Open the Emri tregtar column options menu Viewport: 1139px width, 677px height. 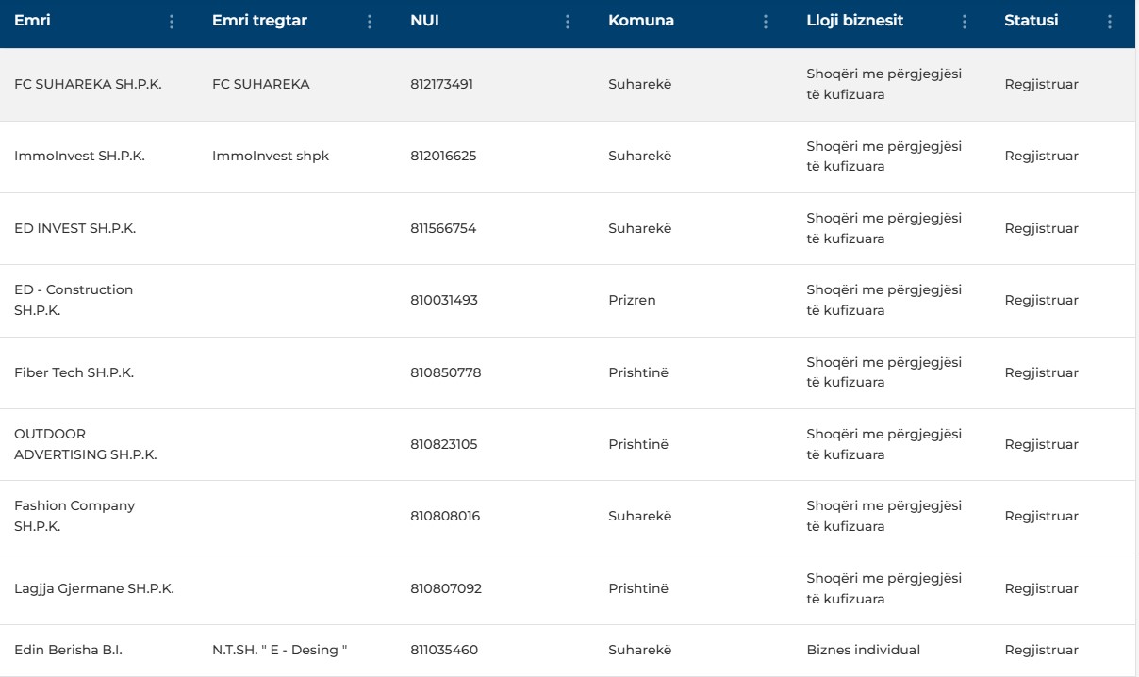point(369,22)
